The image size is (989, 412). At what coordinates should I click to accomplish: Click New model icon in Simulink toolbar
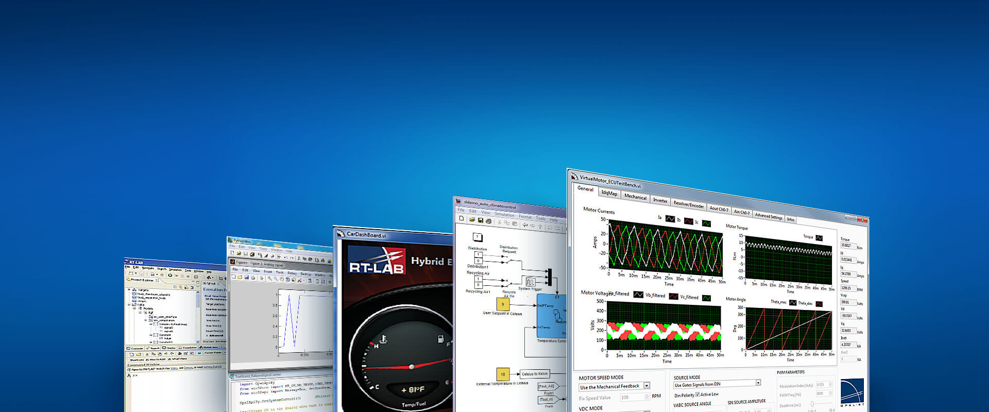coord(462,218)
